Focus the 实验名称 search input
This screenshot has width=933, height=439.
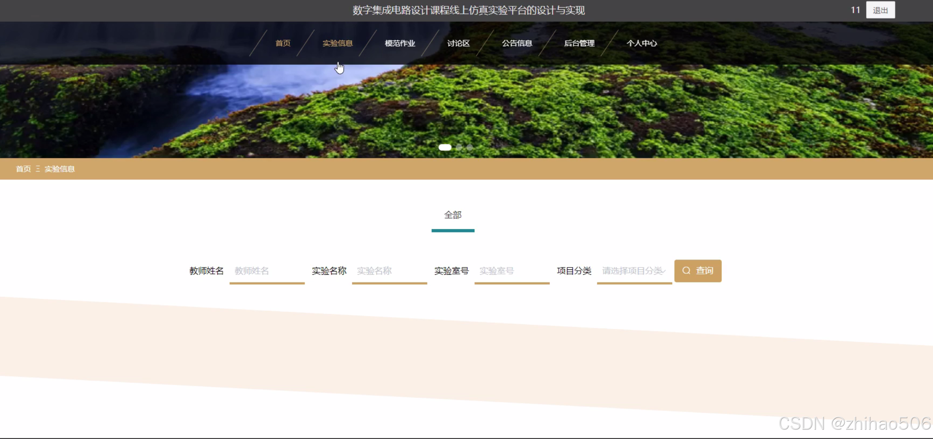tap(389, 271)
